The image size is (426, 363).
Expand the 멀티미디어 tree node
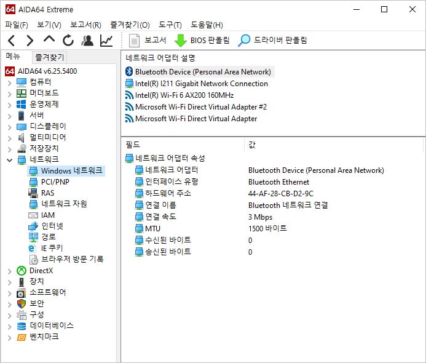(x=9, y=138)
